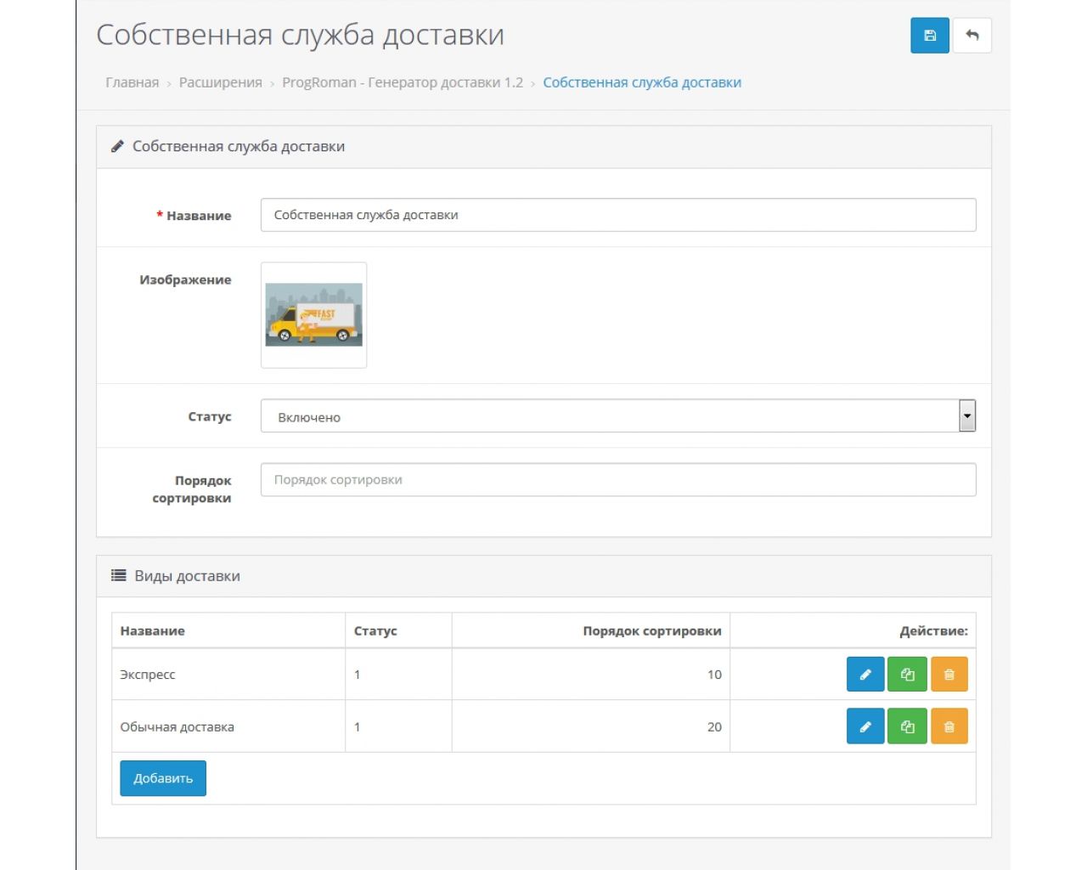Click the pencil icon in panel heading
The width and height of the screenshot is (1087, 870).
118,146
